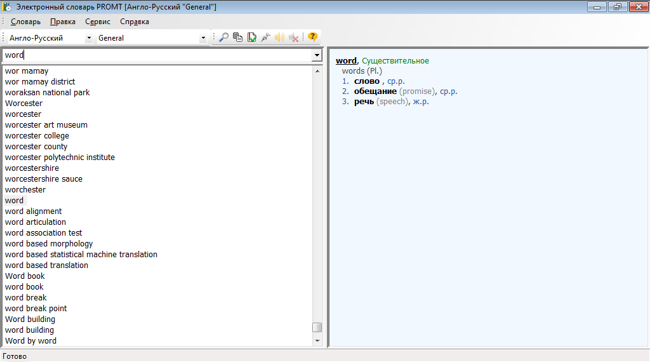Select 'woraksan national park' entry
Viewport: 650px width, 362px height.
pos(47,93)
